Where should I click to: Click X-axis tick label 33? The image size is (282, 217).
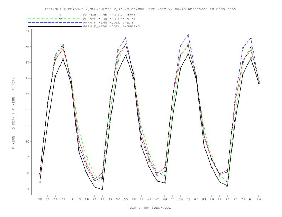pyautogui.click(x=126, y=199)
